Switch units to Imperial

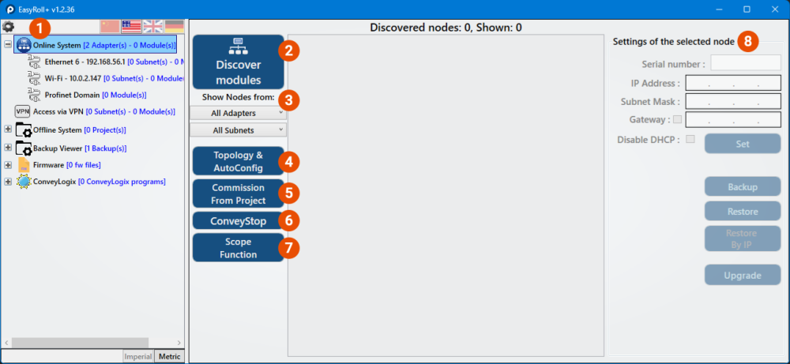click(138, 356)
